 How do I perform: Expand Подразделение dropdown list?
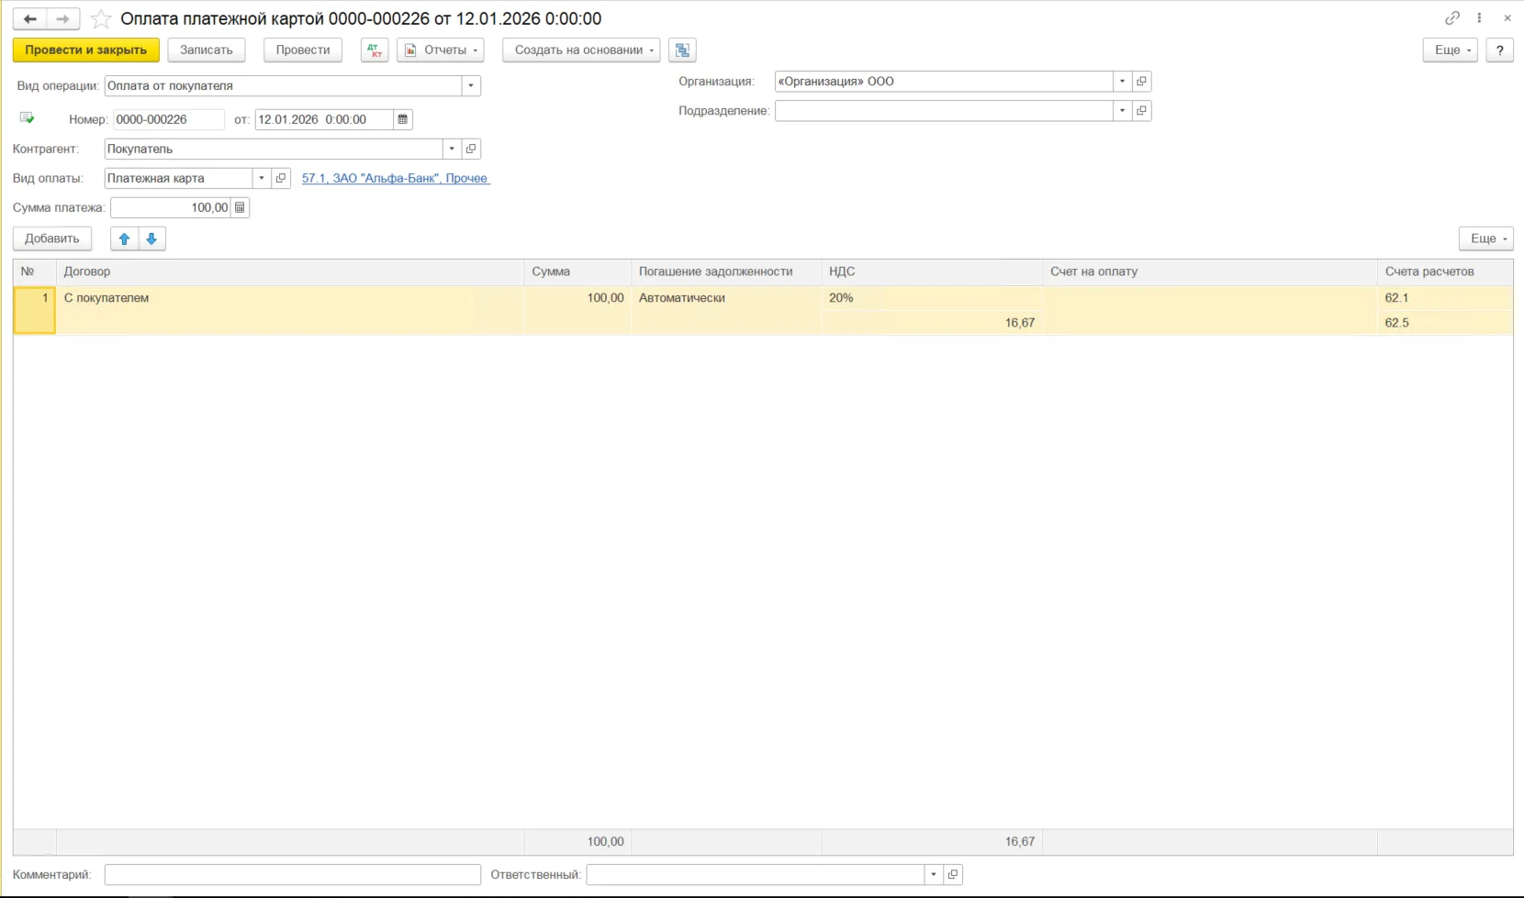[1122, 111]
